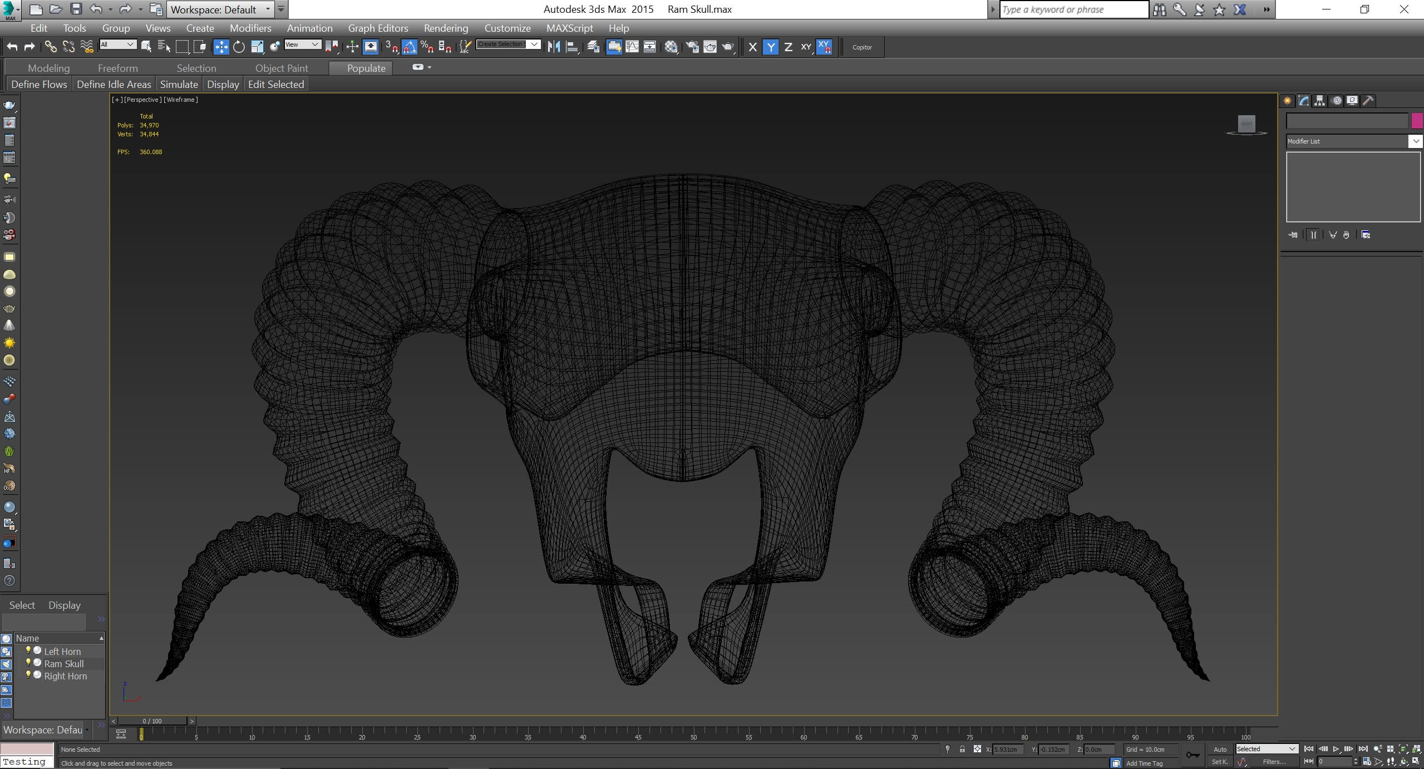Open the Utilities panel hammer icon
1424x769 pixels.
click(x=1368, y=101)
